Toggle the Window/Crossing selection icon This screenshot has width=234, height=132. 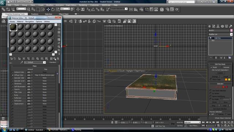click(x=43, y=10)
